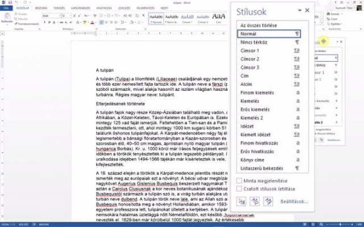
Task: Click the Kijelölés button in the Szerkesztés group
Action: (x=334, y=24)
